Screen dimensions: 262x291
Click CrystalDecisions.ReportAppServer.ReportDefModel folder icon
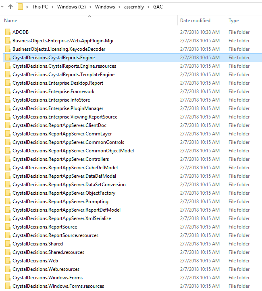[8, 210]
